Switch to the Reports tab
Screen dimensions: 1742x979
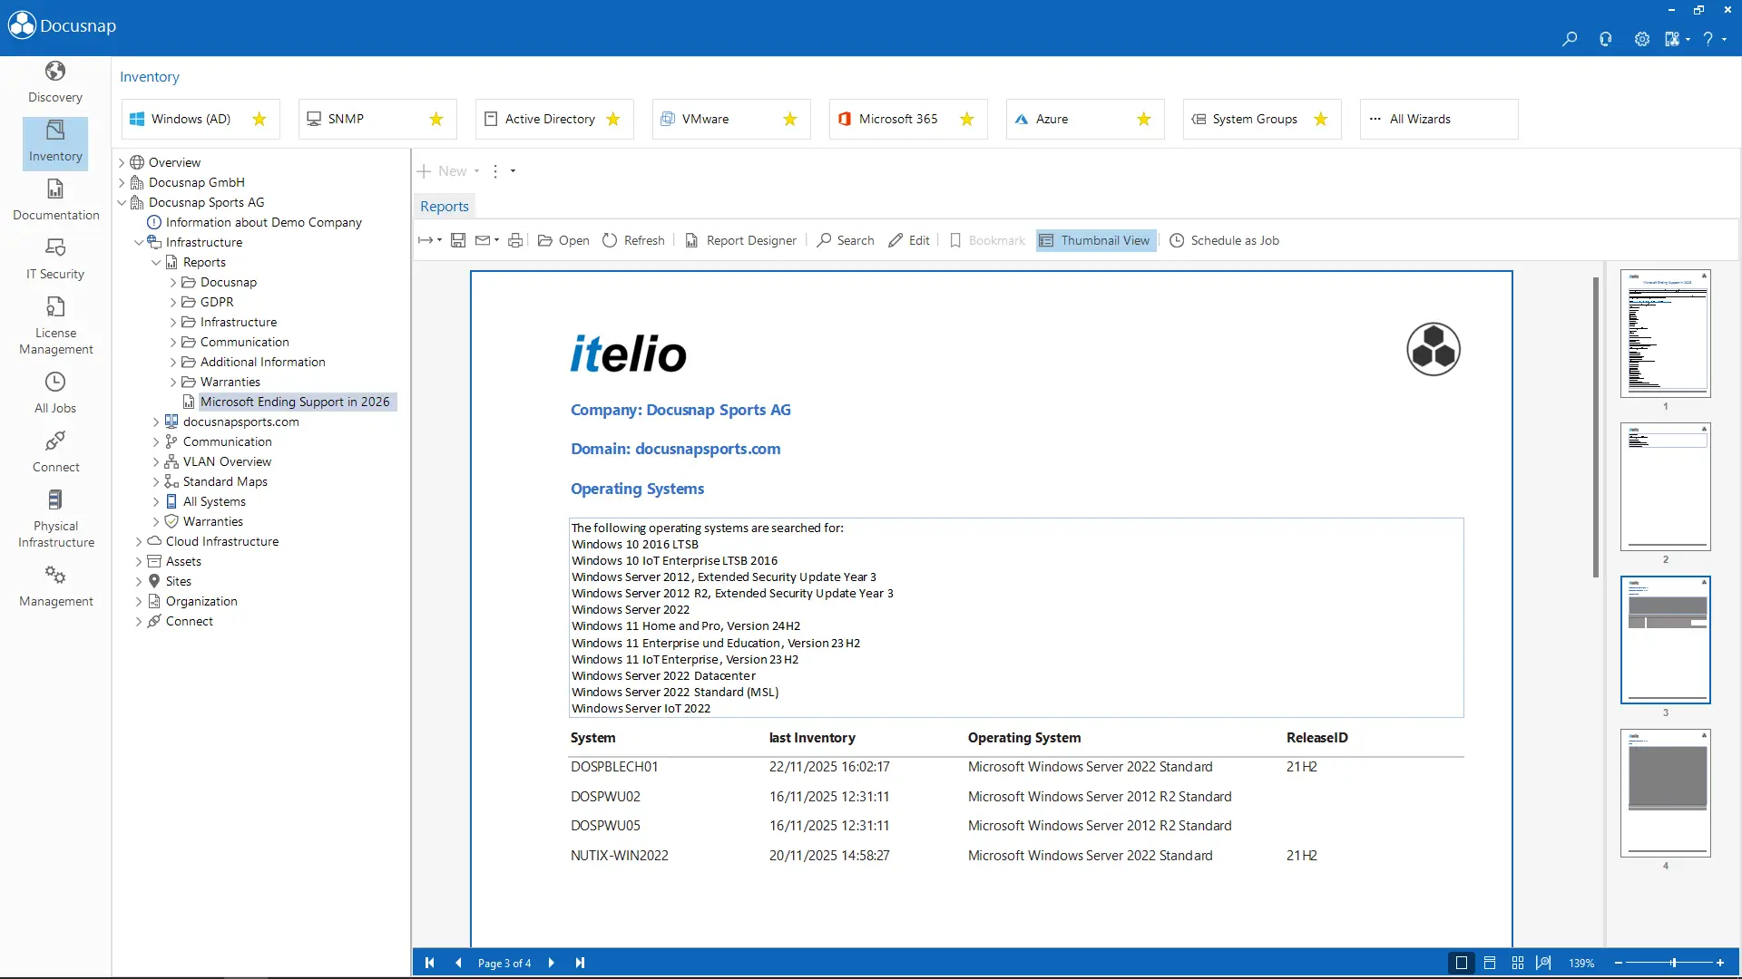click(x=444, y=206)
